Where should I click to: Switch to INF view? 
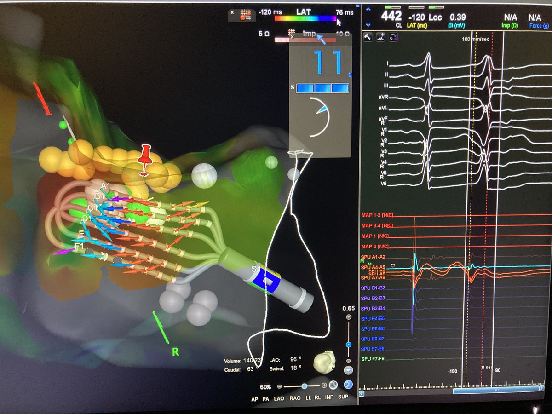[x=329, y=397]
